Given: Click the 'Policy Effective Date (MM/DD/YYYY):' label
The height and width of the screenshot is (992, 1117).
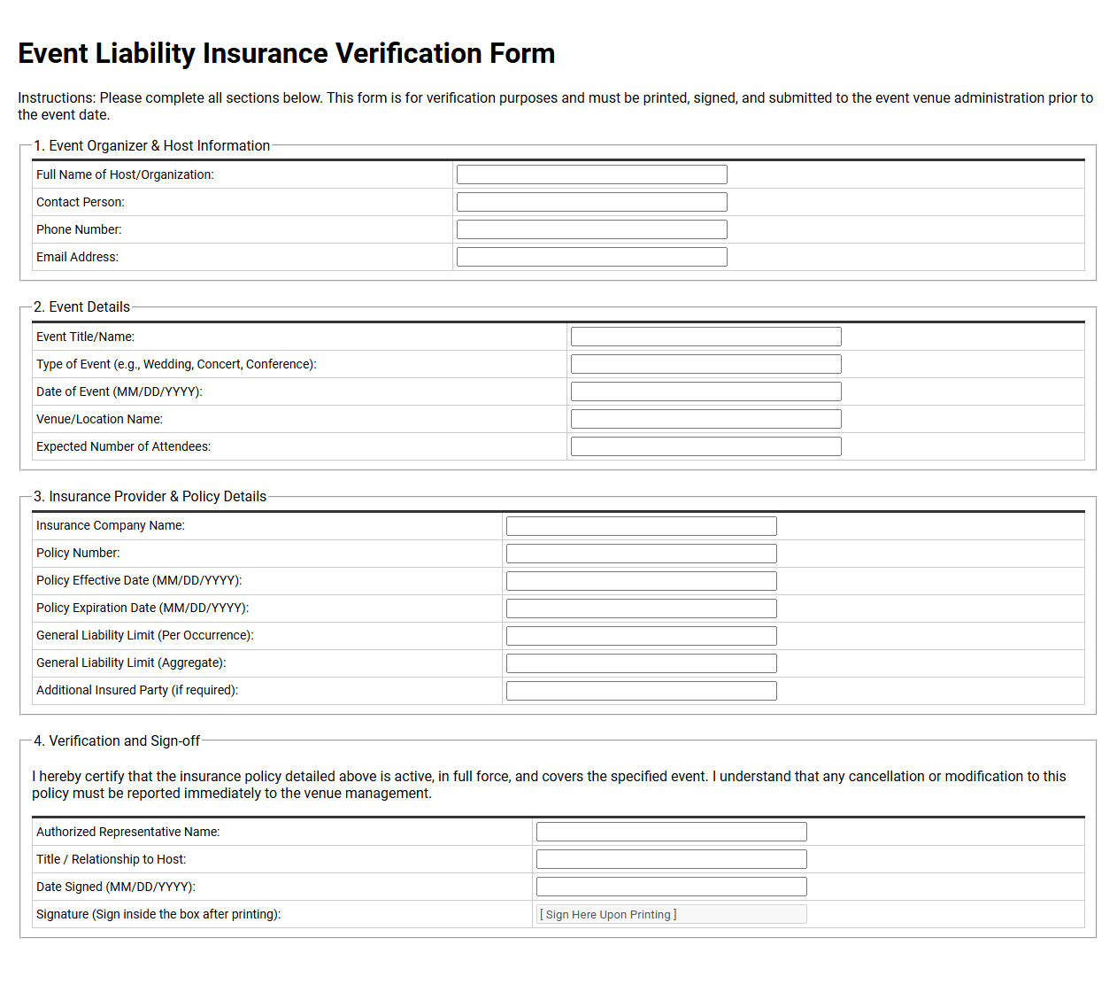Looking at the screenshot, I should pyautogui.click(x=139, y=580).
